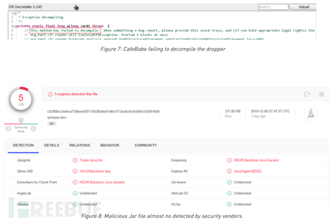Click the Sophos AV vendor name
This screenshot has width=334, height=221.
[180, 171]
